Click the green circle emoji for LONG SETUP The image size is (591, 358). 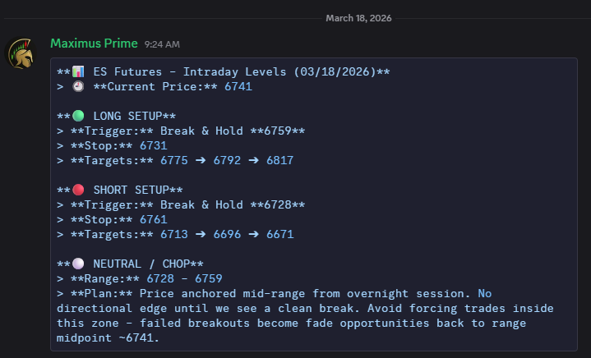(78, 116)
